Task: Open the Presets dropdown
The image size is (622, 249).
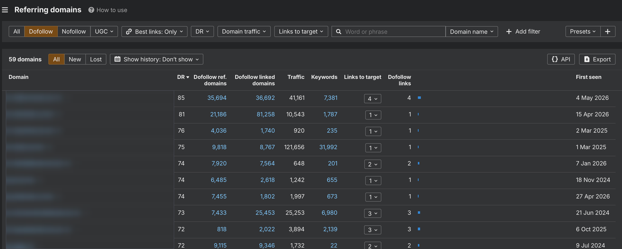Action: pos(583,31)
